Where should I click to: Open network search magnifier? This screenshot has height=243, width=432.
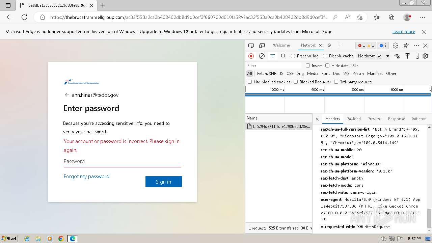point(283,56)
